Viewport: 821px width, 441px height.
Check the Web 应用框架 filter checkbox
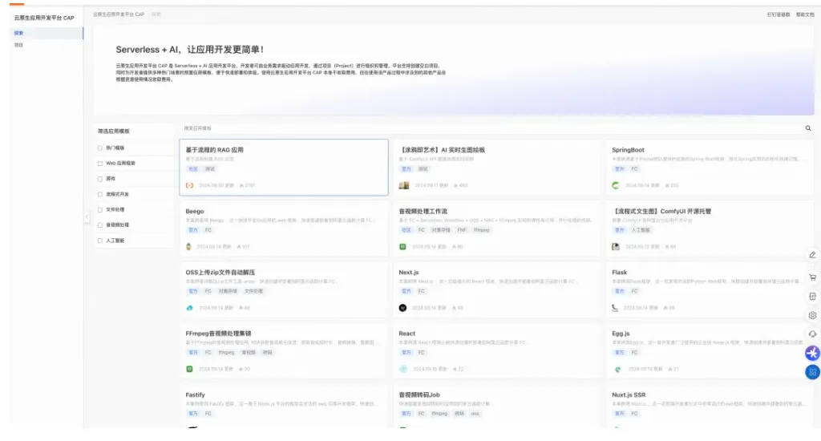(x=100, y=164)
